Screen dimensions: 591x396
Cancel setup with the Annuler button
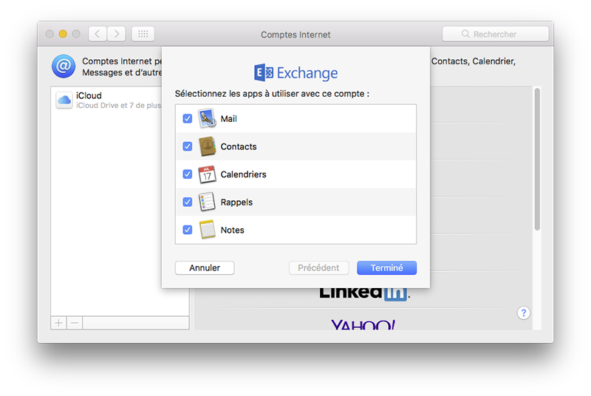point(205,268)
